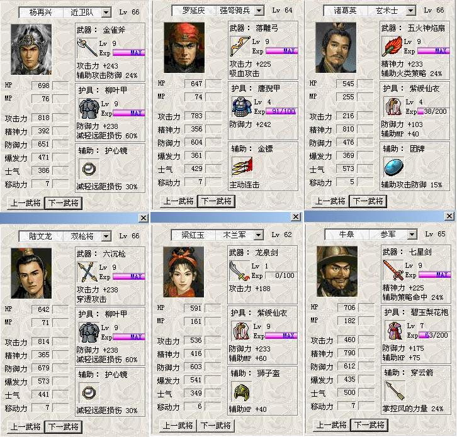Select the 七星剑 red sword icon
The image size is (457, 437).
392,270
